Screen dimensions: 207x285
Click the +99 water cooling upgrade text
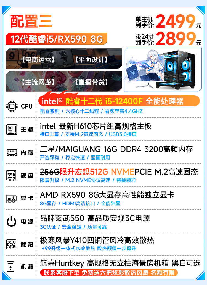click(x=89, y=248)
